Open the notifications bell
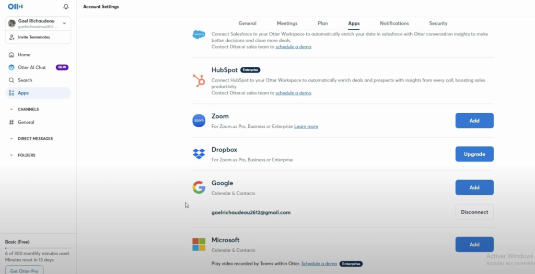Viewport: 535px width, 274px height. (66, 6)
